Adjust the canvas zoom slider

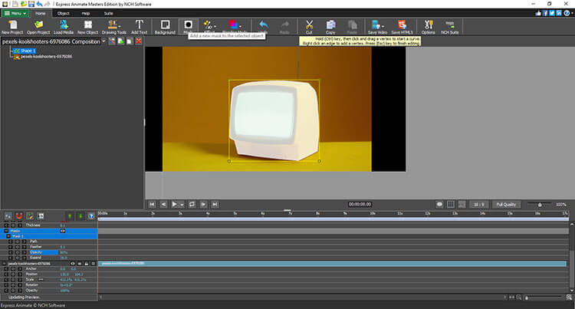[x=540, y=205]
